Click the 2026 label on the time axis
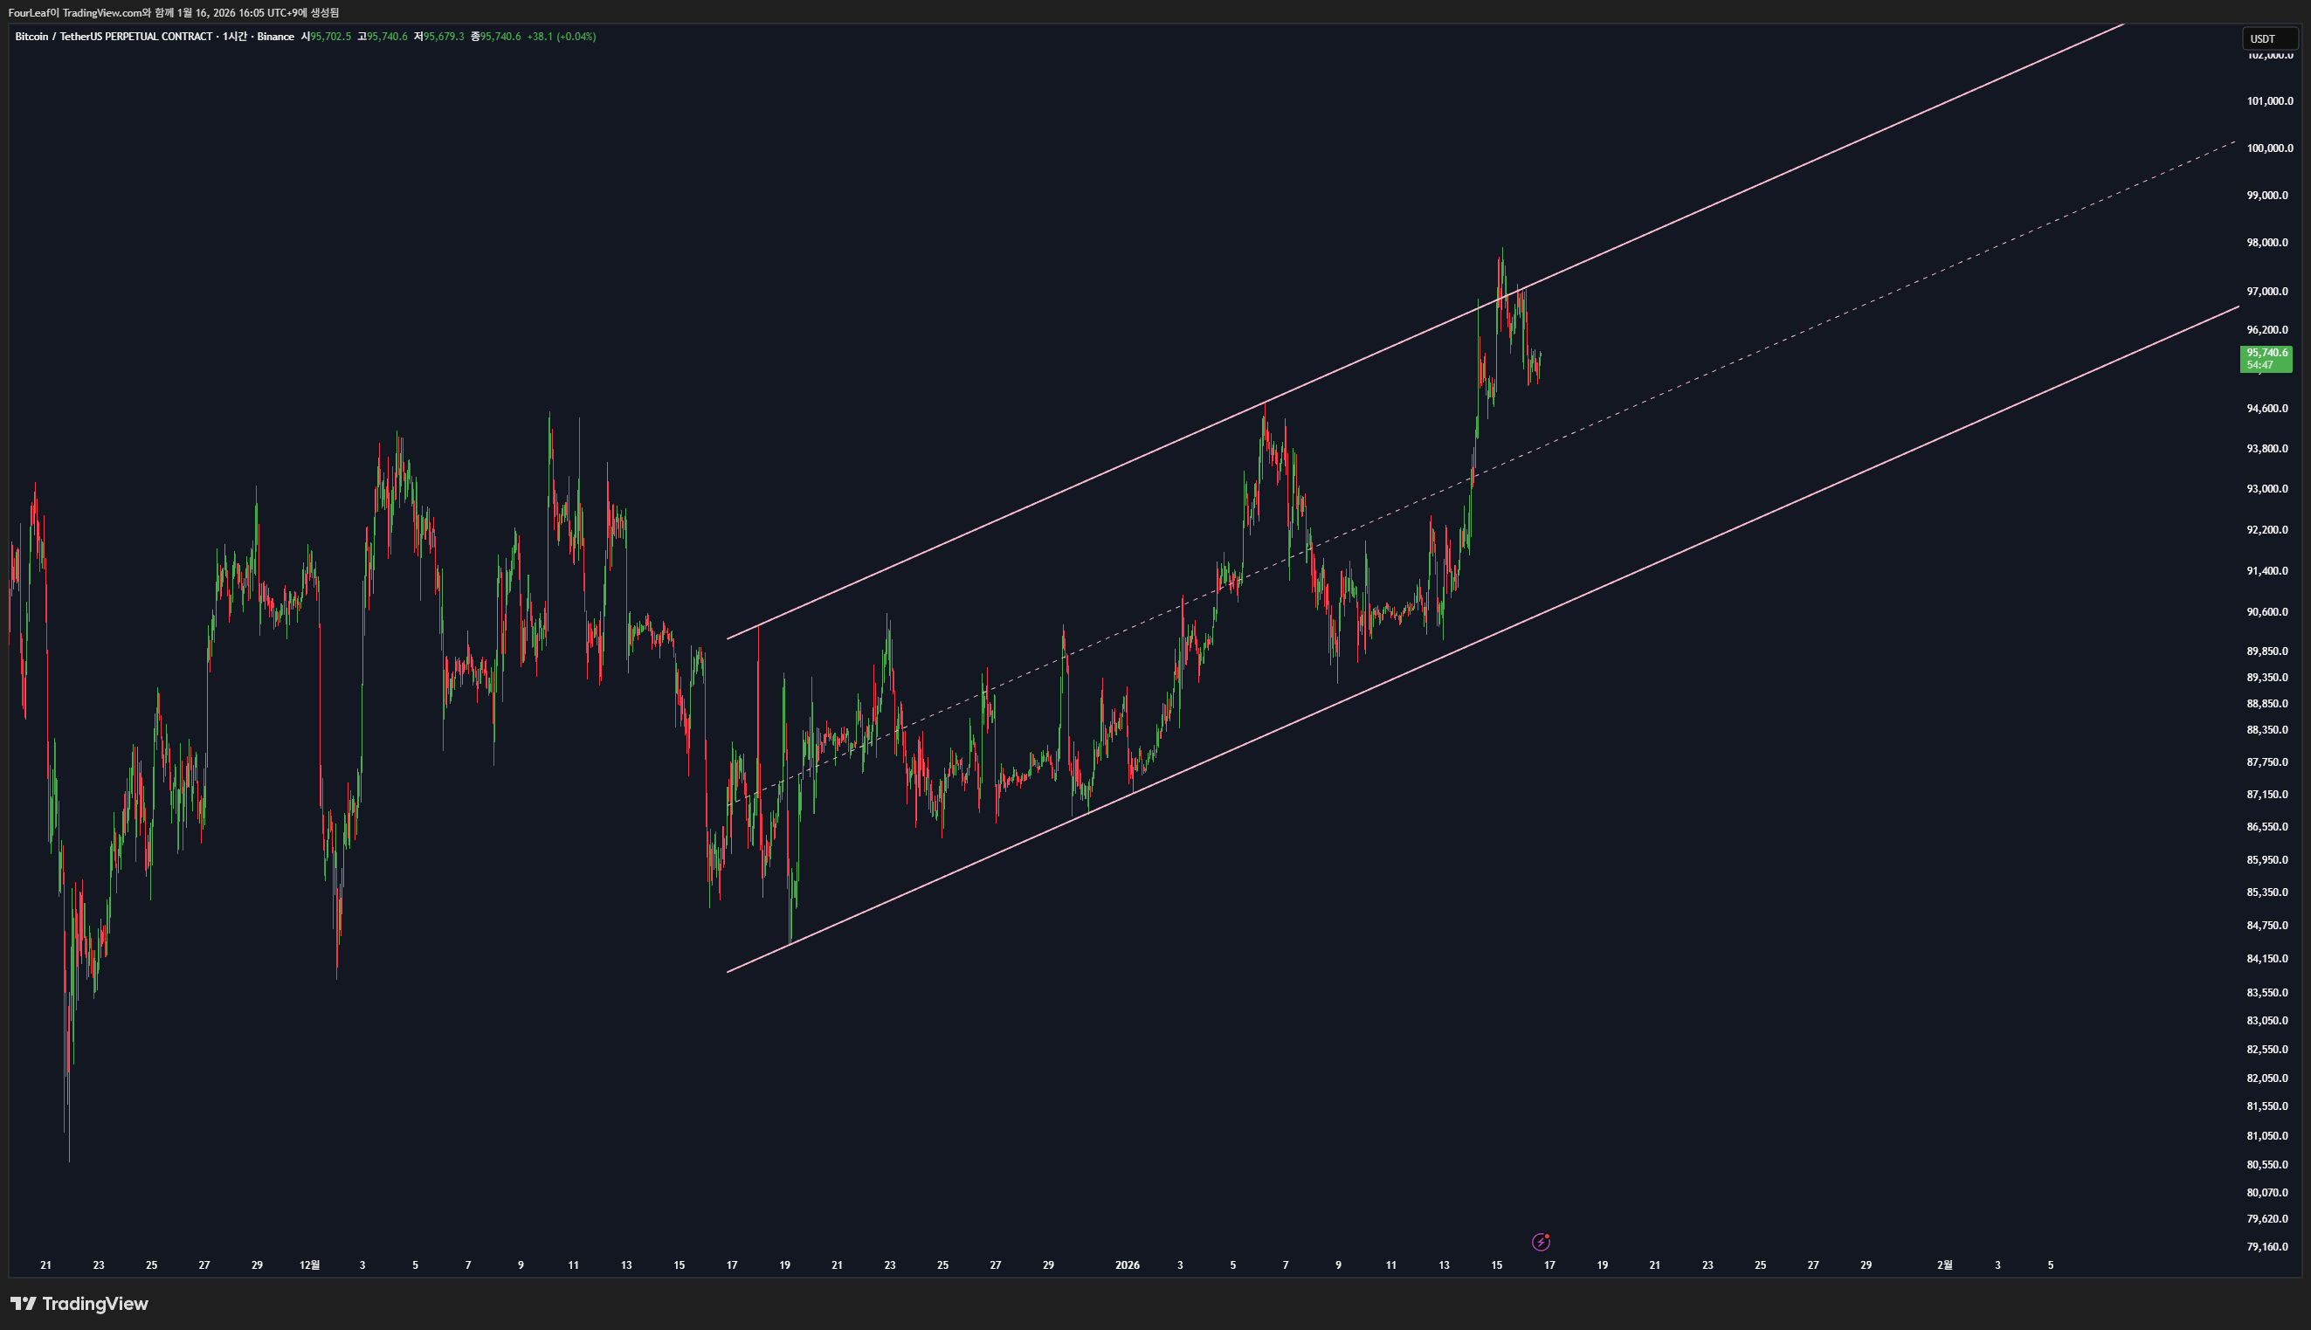 [x=1128, y=1265]
